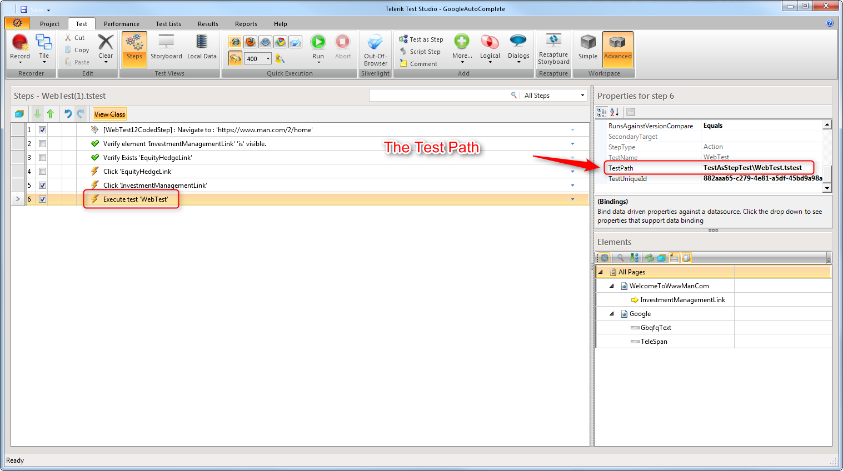Viewport: 843px width, 471px height.
Task: Open the Reports tab
Action: click(246, 24)
